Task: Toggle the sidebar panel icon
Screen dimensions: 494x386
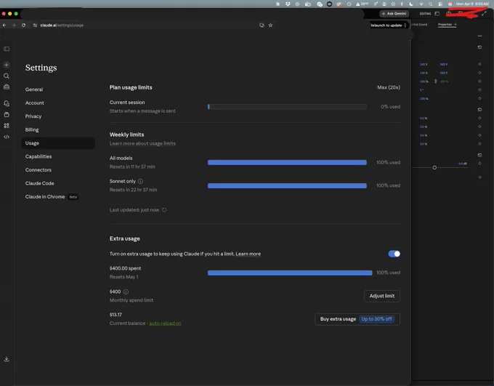Action: (7, 49)
